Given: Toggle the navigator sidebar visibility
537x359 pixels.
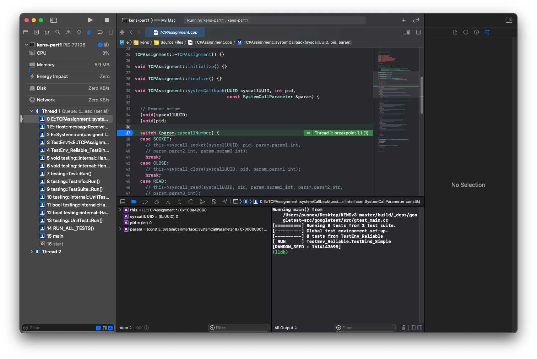Looking at the screenshot, I should tap(54, 20).
